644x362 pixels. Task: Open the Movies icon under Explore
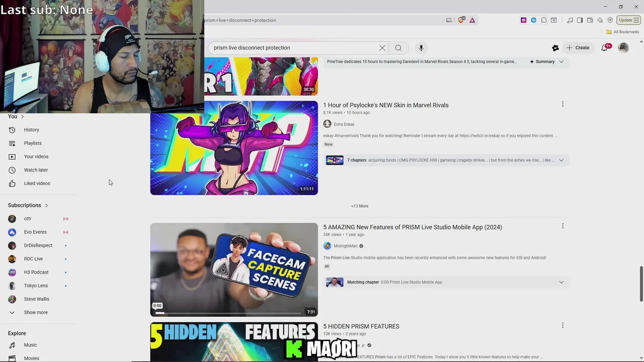12,358
